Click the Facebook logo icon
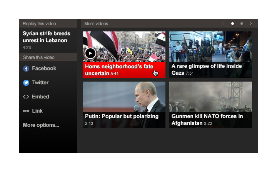The image size is (277, 172). [26, 69]
